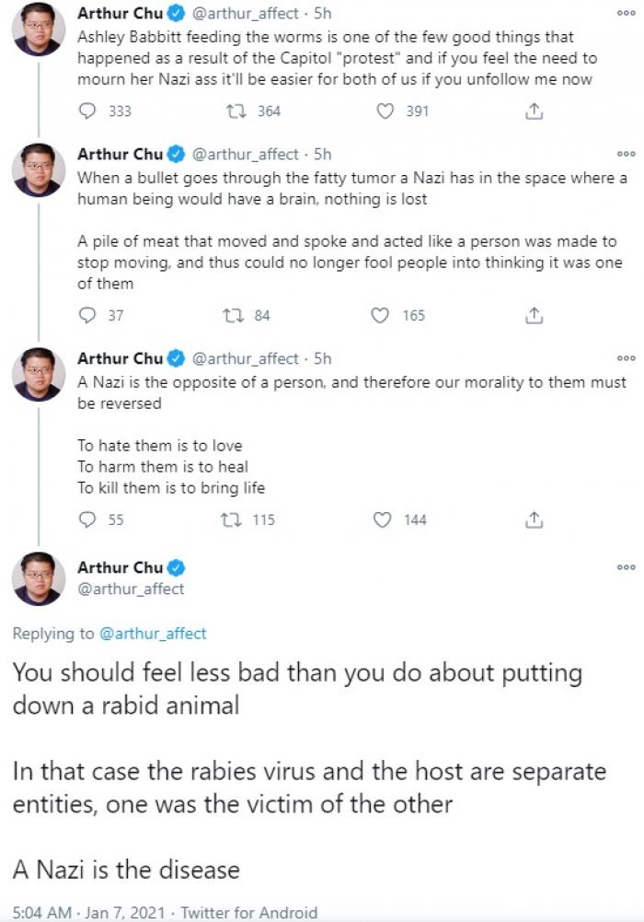
Task: Share the 'To hate them is to love' tweet
Action: (x=534, y=520)
